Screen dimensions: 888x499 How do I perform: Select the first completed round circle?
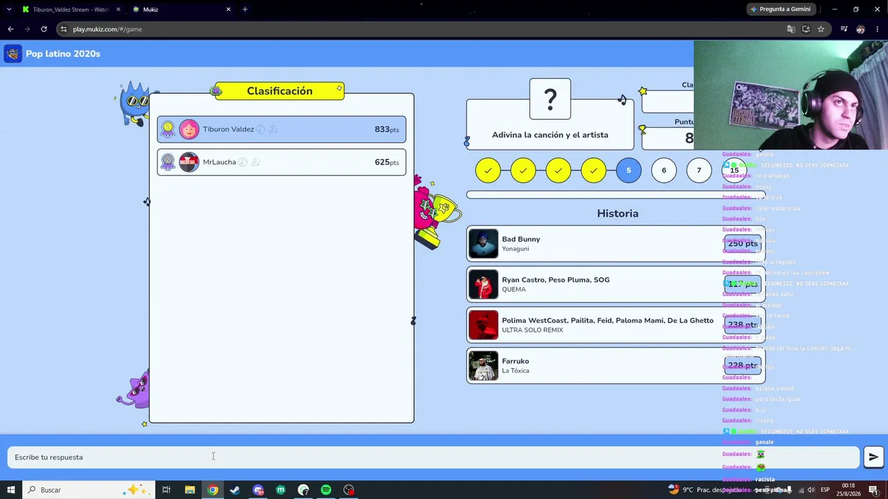(x=488, y=170)
